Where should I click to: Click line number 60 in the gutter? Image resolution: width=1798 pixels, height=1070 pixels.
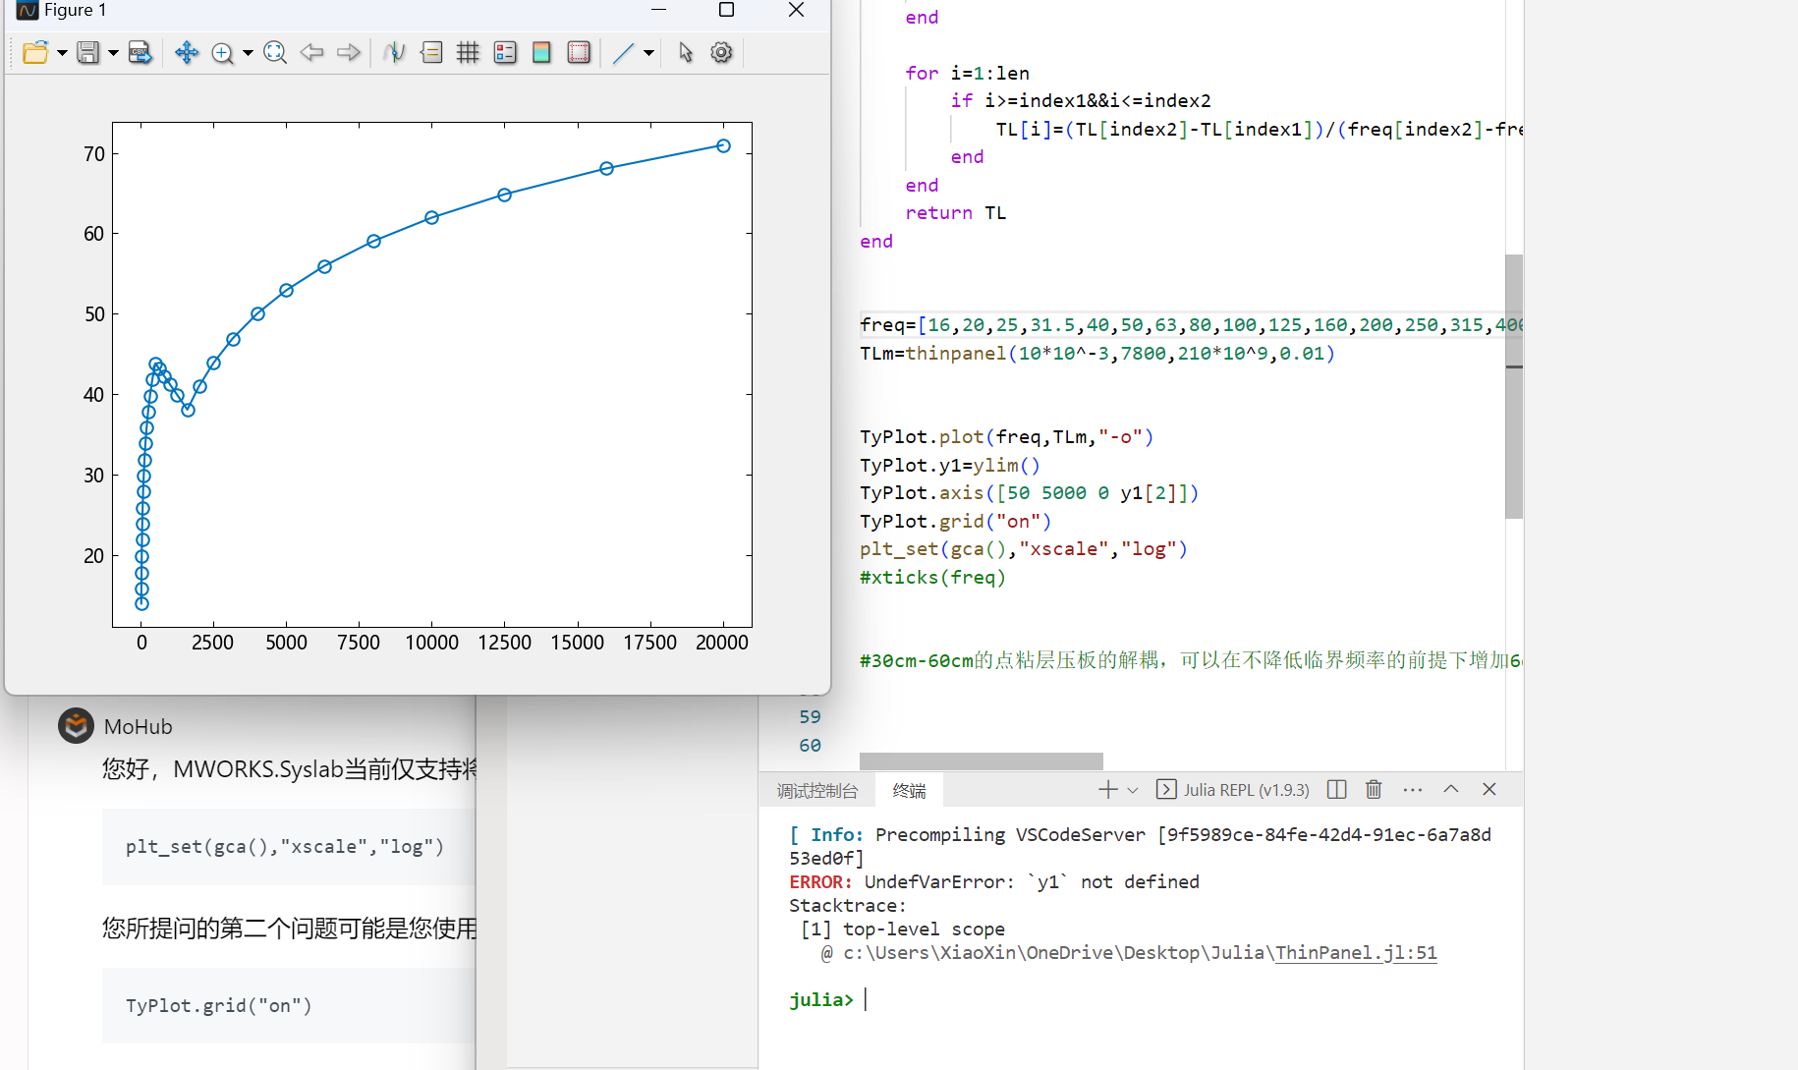click(x=810, y=746)
